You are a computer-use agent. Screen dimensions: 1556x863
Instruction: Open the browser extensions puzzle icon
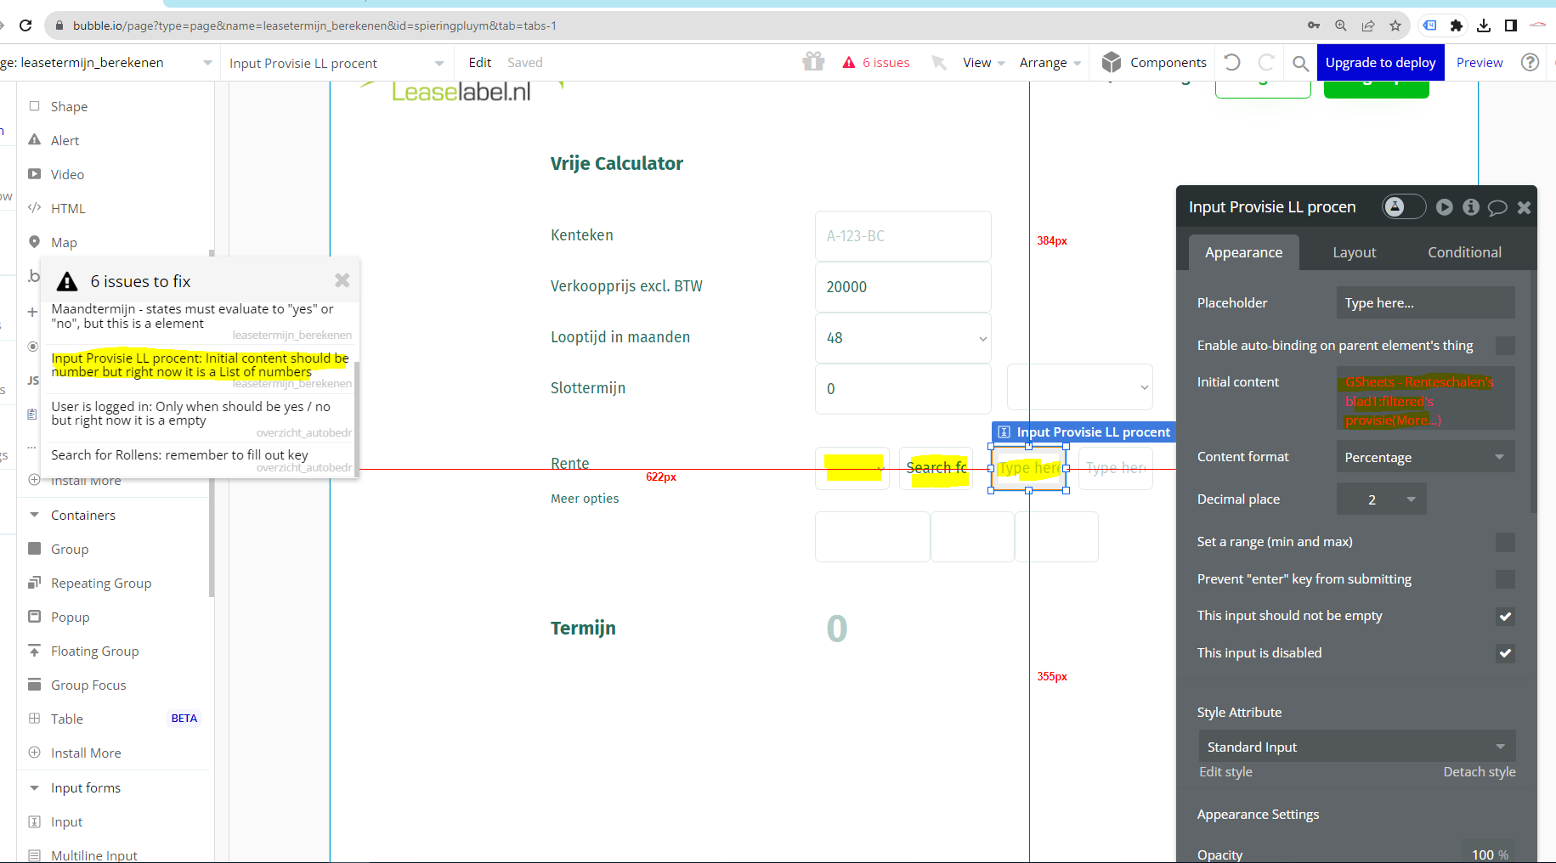pyautogui.click(x=1457, y=25)
